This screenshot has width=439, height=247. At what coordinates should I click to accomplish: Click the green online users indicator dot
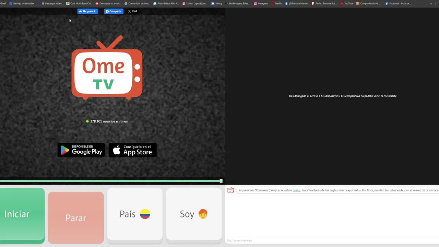tap(87, 121)
